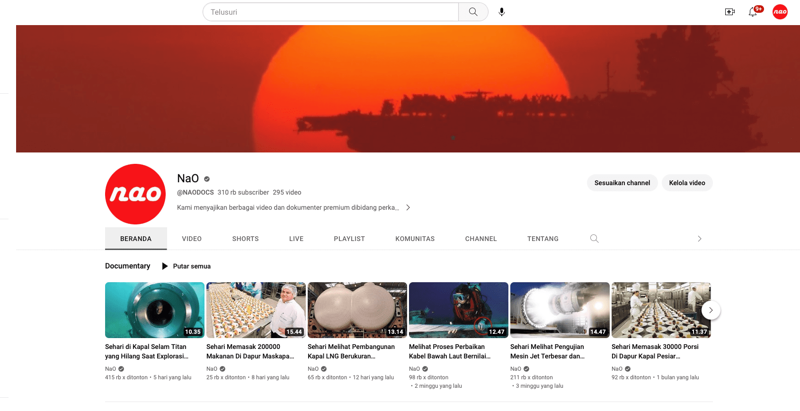Image resolution: width=800 pixels, height=411 pixels.
Task: Click the 295 video count
Action: 287,192
